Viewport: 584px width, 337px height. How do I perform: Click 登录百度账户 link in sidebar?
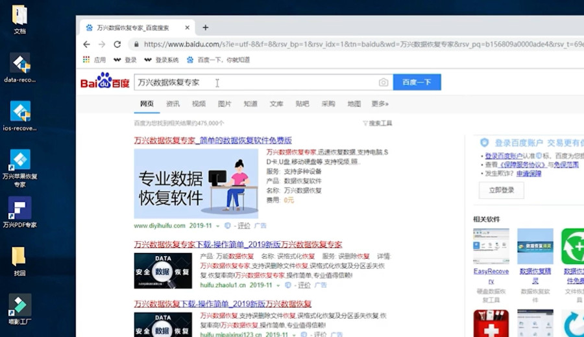[x=504, y=156]
